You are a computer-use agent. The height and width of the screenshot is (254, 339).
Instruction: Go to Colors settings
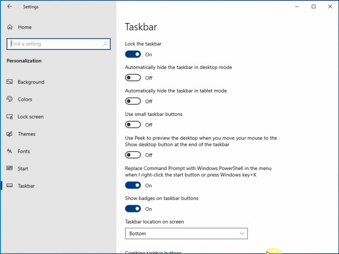[25, 99]
